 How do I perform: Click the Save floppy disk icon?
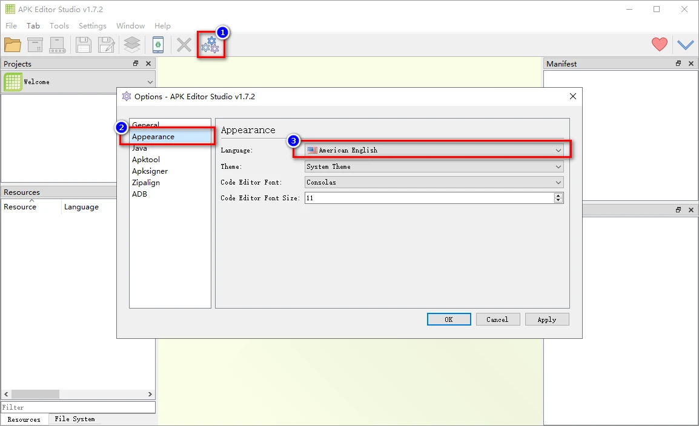[x=83, y=45]
